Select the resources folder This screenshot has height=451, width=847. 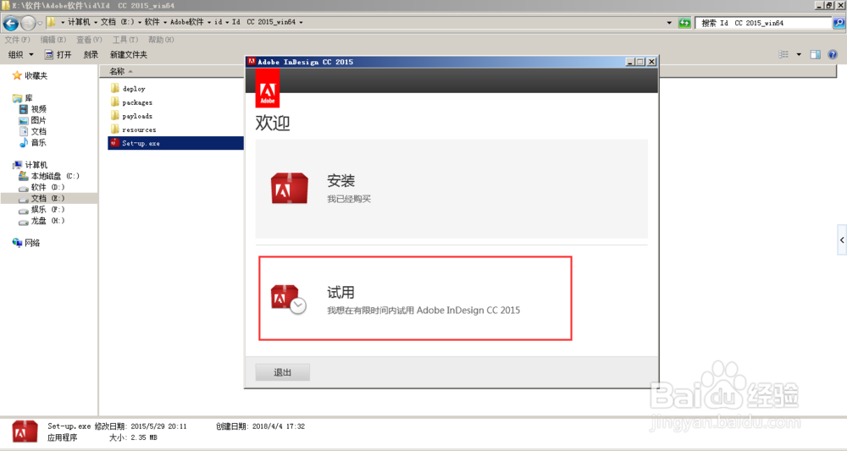point(134,129)
